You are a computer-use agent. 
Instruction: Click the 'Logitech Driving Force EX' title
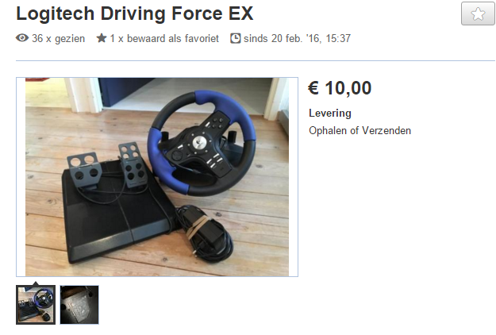point(135,13)
